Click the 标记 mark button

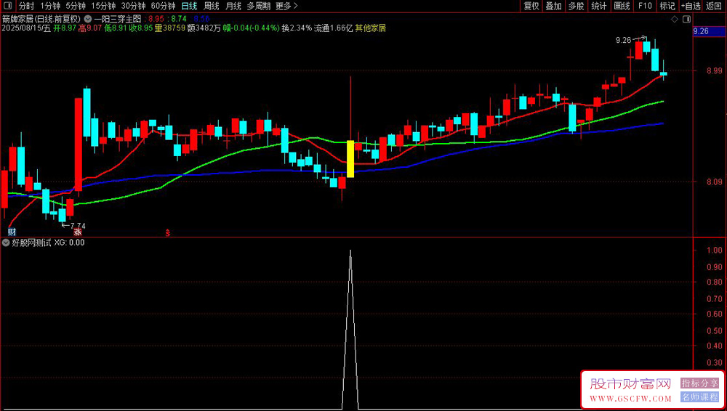pos(667,6)
